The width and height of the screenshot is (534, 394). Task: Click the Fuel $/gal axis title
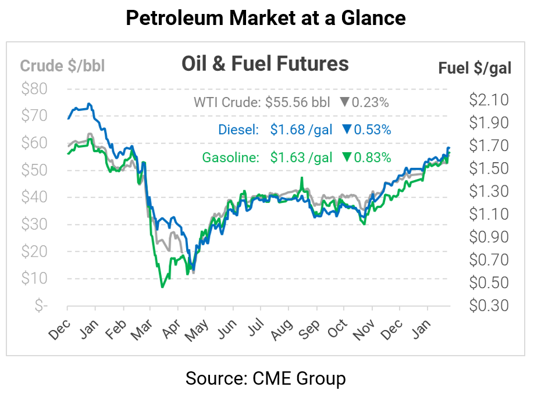[x=475, y=68]
